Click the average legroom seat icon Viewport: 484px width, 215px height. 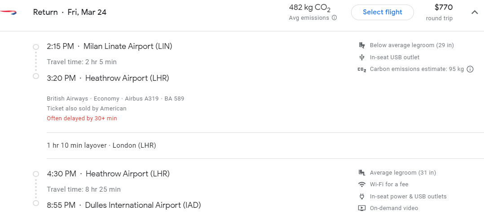click(362, 173)
